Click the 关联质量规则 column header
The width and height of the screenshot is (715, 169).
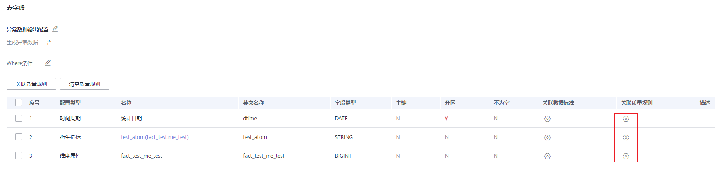[636, 103]
